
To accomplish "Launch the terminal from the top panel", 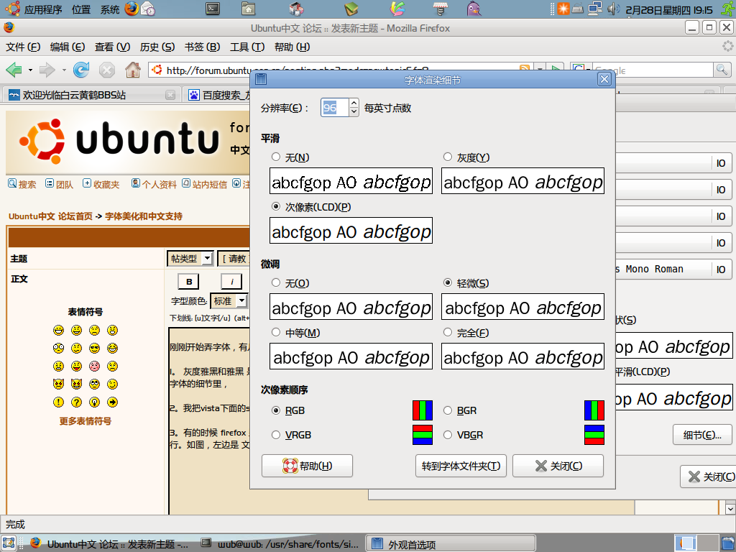I will point(213,9).
